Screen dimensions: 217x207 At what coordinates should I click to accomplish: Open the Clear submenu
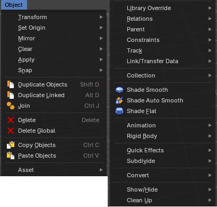click(x=54, y=49)
